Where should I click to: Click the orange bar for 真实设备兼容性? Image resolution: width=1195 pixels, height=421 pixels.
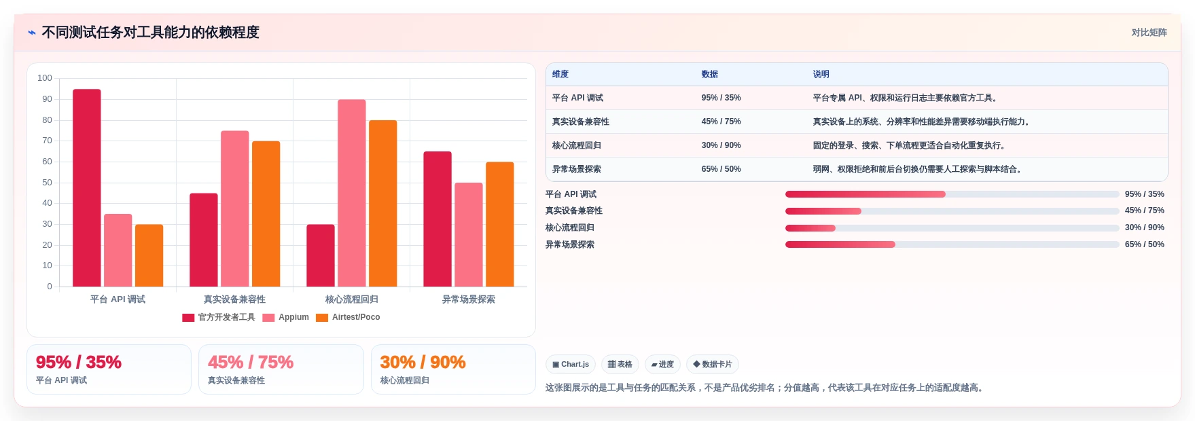click(266, 214)
